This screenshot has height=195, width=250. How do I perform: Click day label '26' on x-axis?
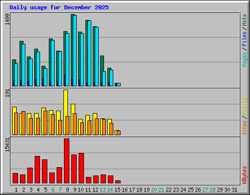point(198,190)
